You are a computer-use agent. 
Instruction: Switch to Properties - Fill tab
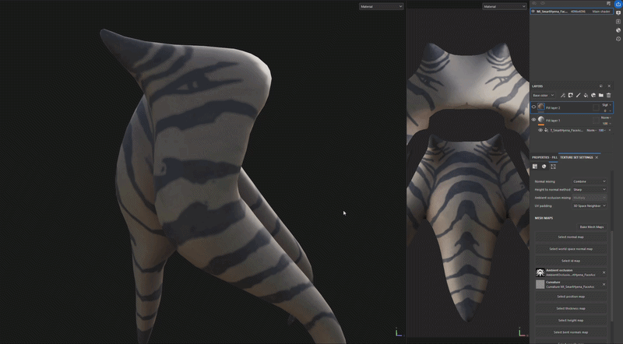click(544, 157)
